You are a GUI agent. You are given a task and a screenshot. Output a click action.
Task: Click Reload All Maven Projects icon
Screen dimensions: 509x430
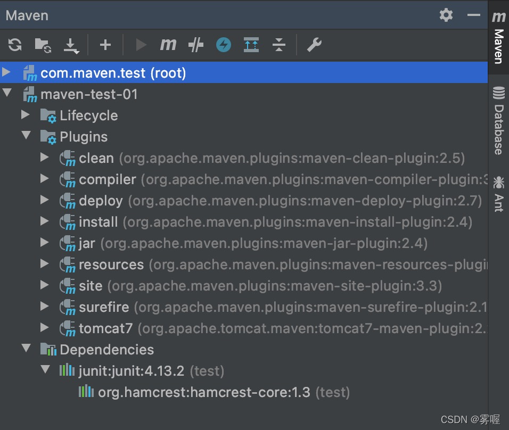(x=15, y=45)
